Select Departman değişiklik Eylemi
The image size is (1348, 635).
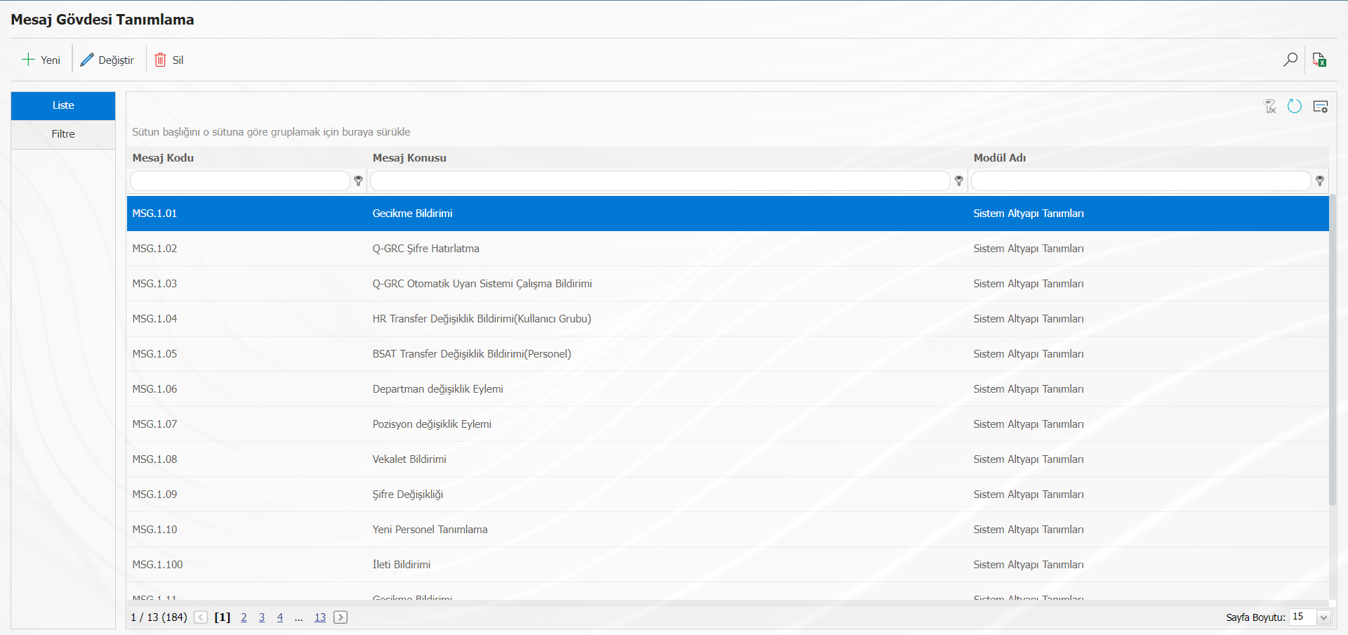click(437, 389)
